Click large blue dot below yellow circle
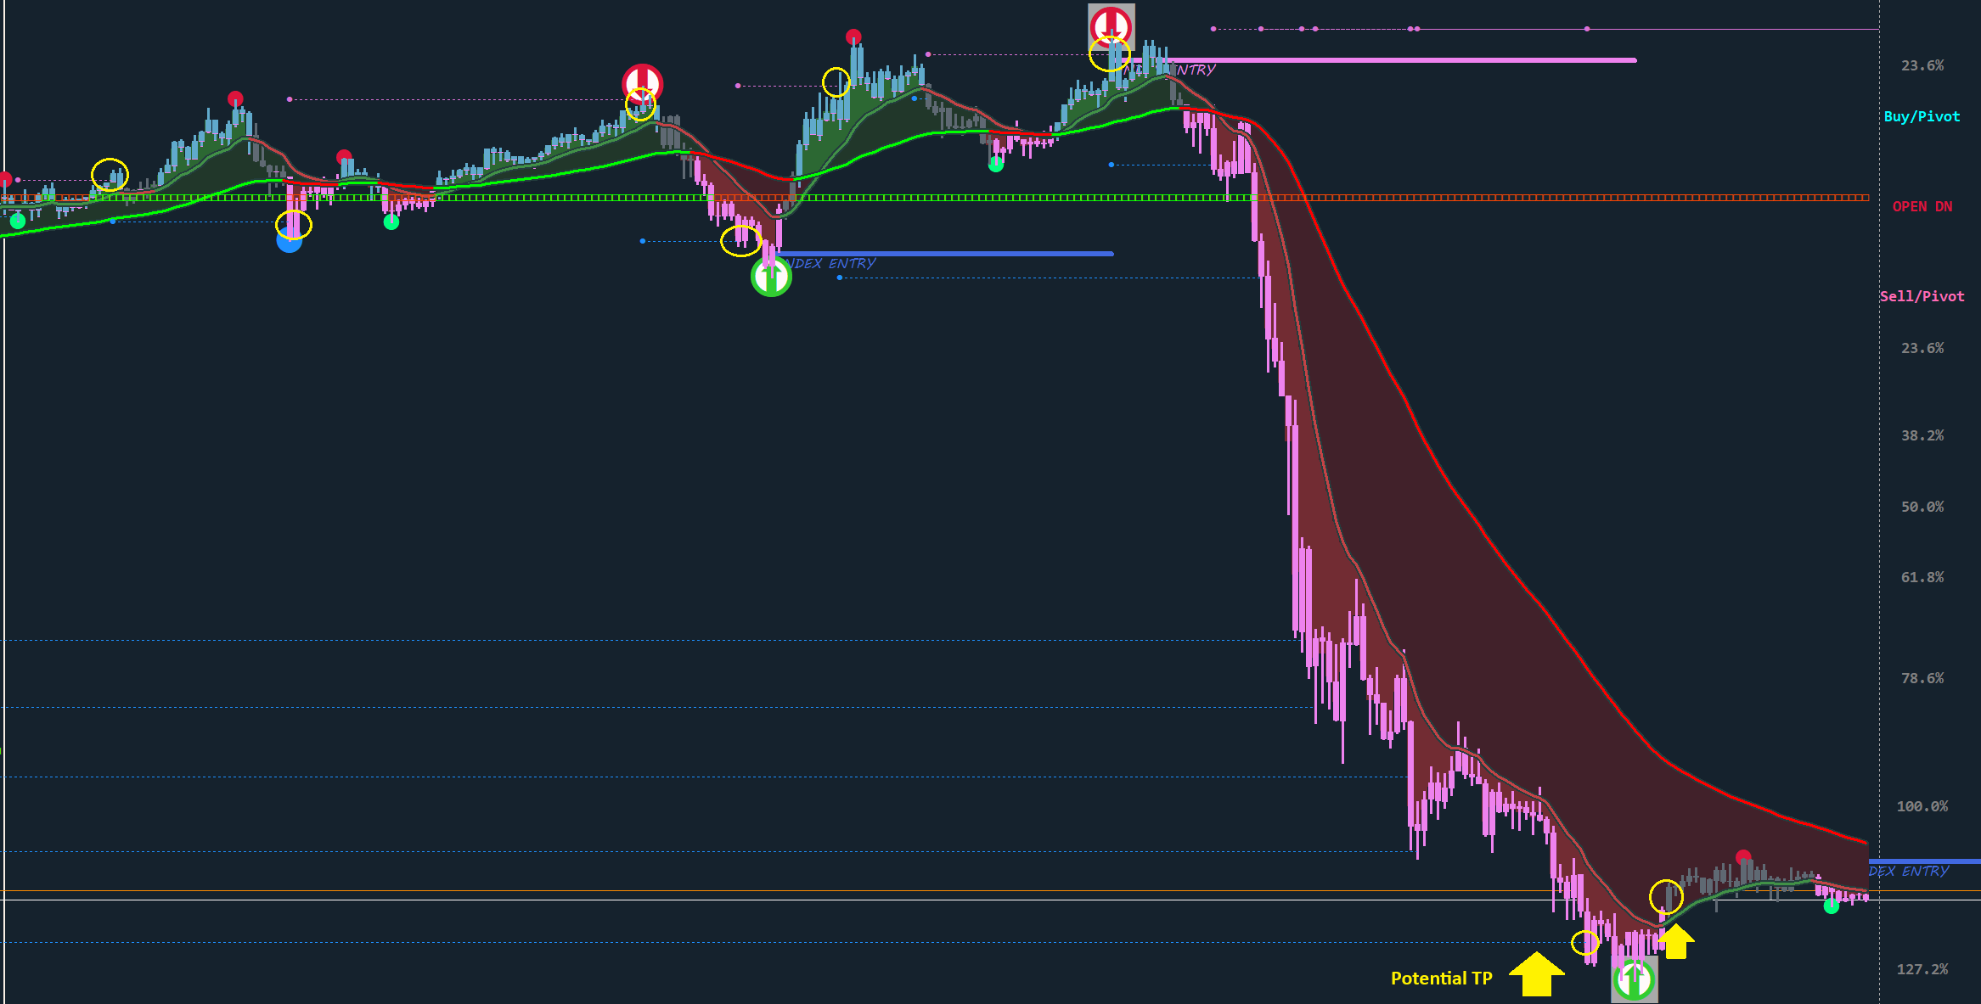This screenshot has height=1004, width=1981. coord(290,242)
